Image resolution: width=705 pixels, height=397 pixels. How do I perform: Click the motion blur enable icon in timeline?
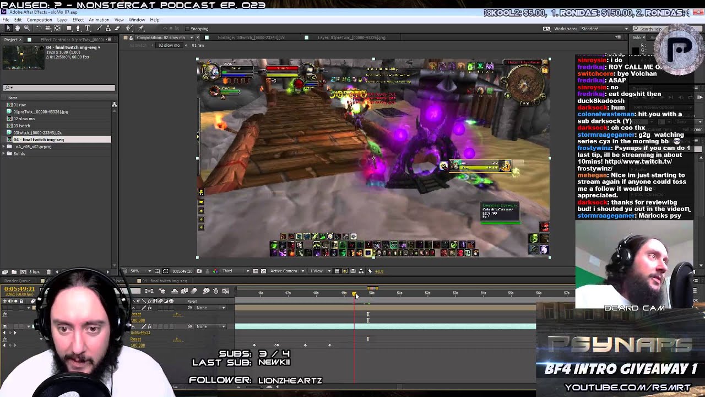[x=193, y=291]
